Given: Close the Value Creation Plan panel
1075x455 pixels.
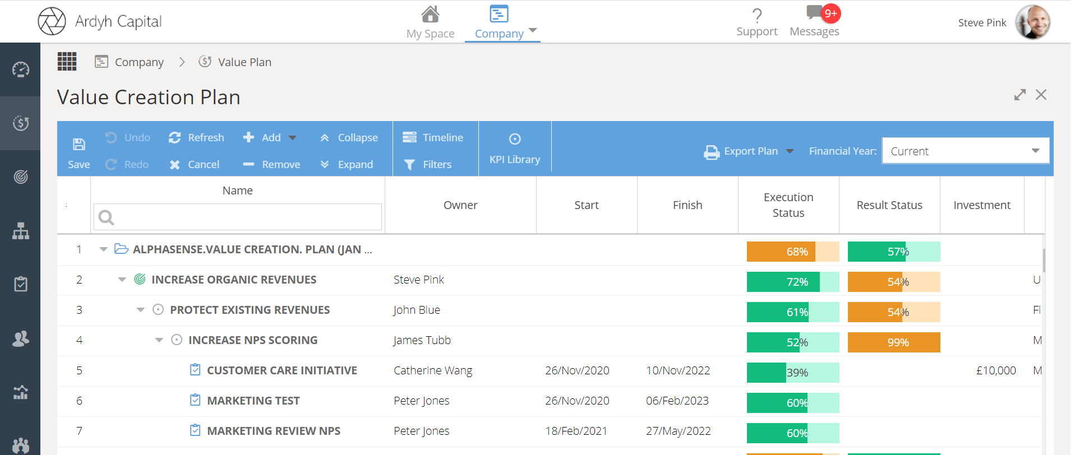Looking at the screenshot, I should tap(1041, 95).
